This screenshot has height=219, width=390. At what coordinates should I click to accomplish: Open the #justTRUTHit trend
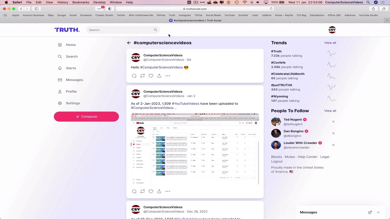click(x=282, y=85)
